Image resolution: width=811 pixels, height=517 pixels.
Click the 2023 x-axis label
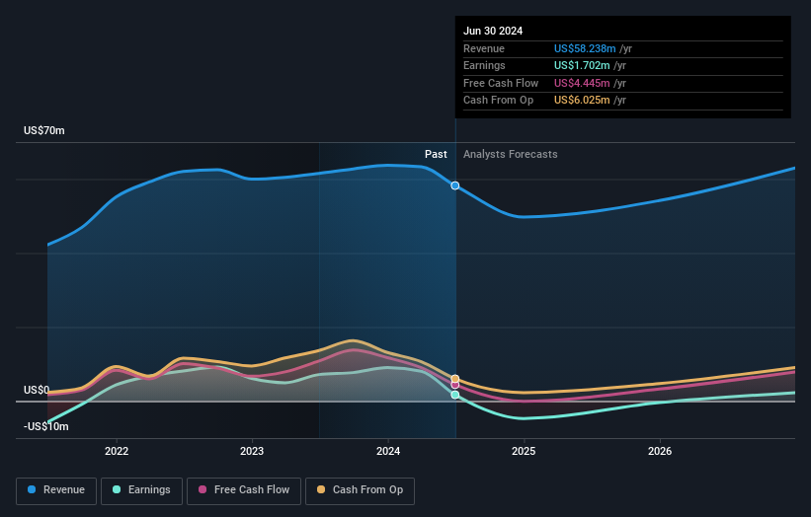click(252, 451)
